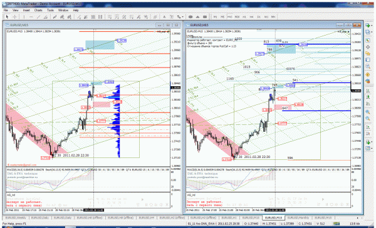Screen dimensions: 376x228
Task: Click the blue volume profile histogram
Action: pyautogui.click(x=115, y=121)
